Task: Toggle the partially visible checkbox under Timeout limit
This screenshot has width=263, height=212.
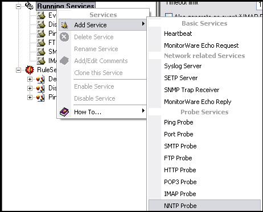Action: click(169, 15)
